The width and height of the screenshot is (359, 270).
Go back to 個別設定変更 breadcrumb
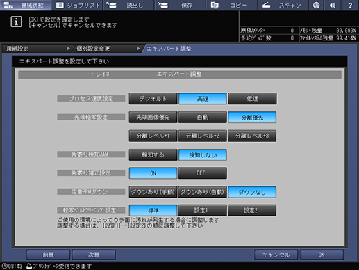[x=108, y=49]
